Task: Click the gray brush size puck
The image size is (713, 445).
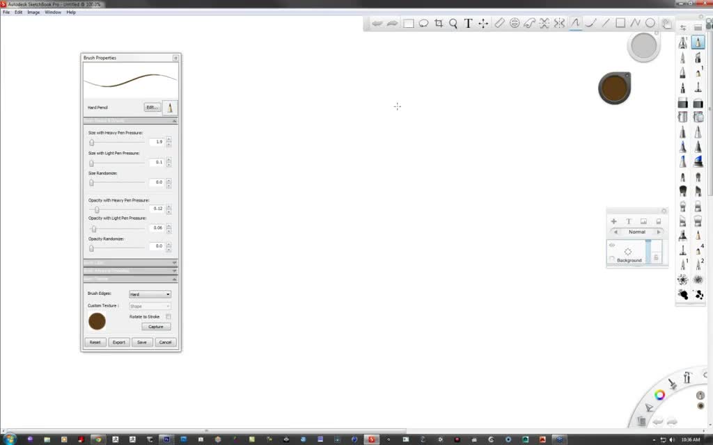Action: (x=643, y=46)
